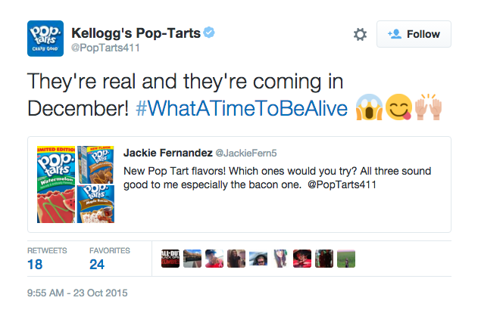Viewport: 478px width, 310px height.
Task: Click the @PopTarts411 handle under the name
Action: point(105,48)
